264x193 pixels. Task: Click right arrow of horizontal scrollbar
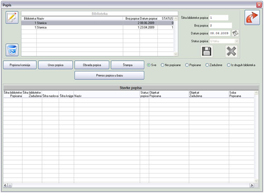click(x=251, y=185)
